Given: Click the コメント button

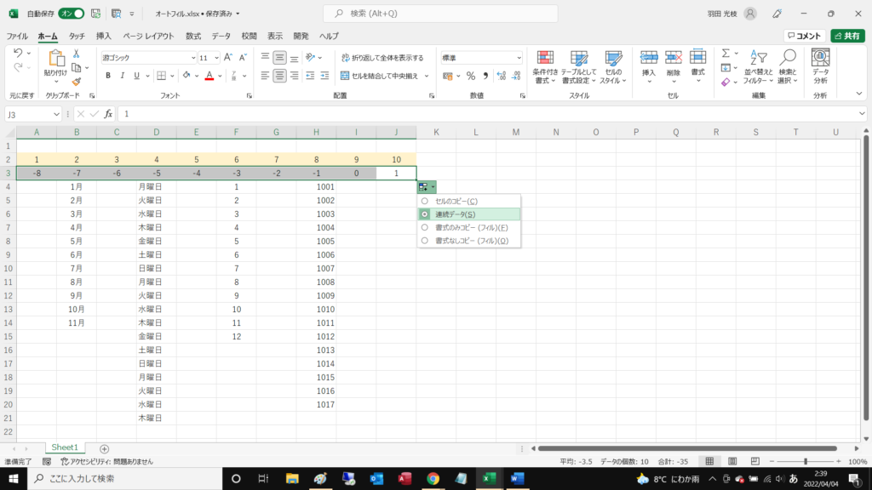Looking at the screenshot, I should 804,36.
